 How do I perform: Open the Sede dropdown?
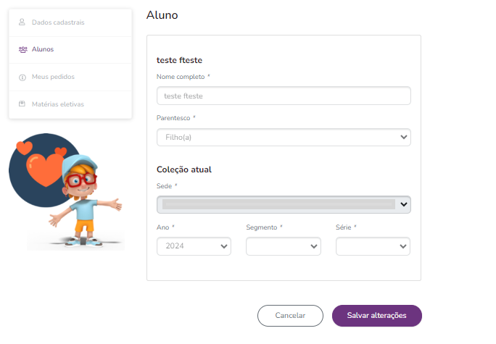284,204
